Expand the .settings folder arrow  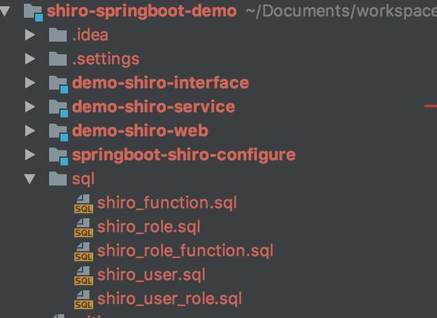30,59
